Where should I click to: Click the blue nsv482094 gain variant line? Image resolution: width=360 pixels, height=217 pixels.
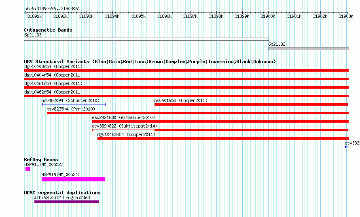tap(74, 104)
